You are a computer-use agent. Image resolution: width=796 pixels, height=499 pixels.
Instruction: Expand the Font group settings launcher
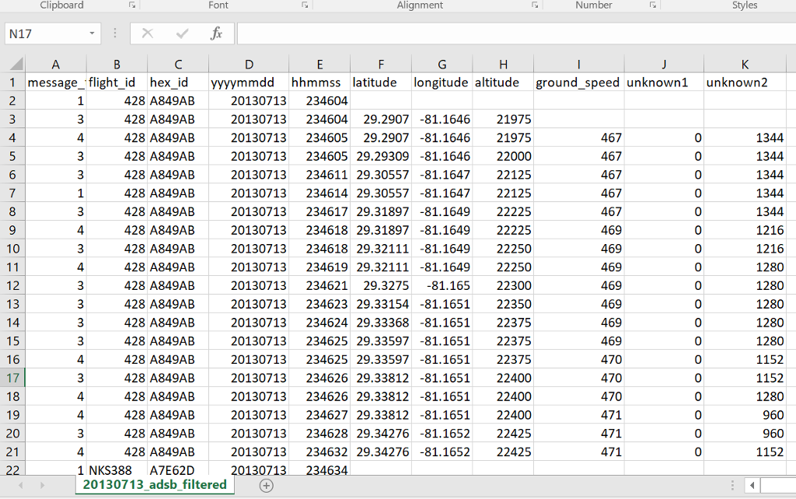(x=305, y=5)
